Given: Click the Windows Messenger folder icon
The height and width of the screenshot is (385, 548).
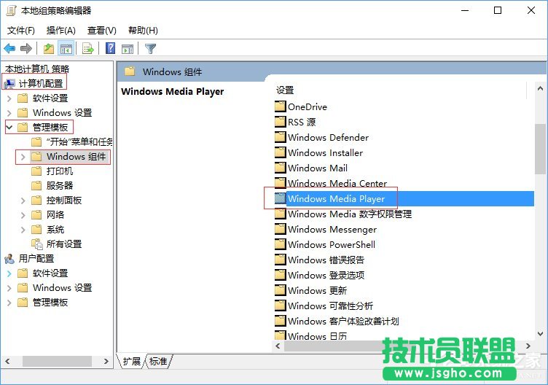Looking at the screenshot, I should (281, 229).
